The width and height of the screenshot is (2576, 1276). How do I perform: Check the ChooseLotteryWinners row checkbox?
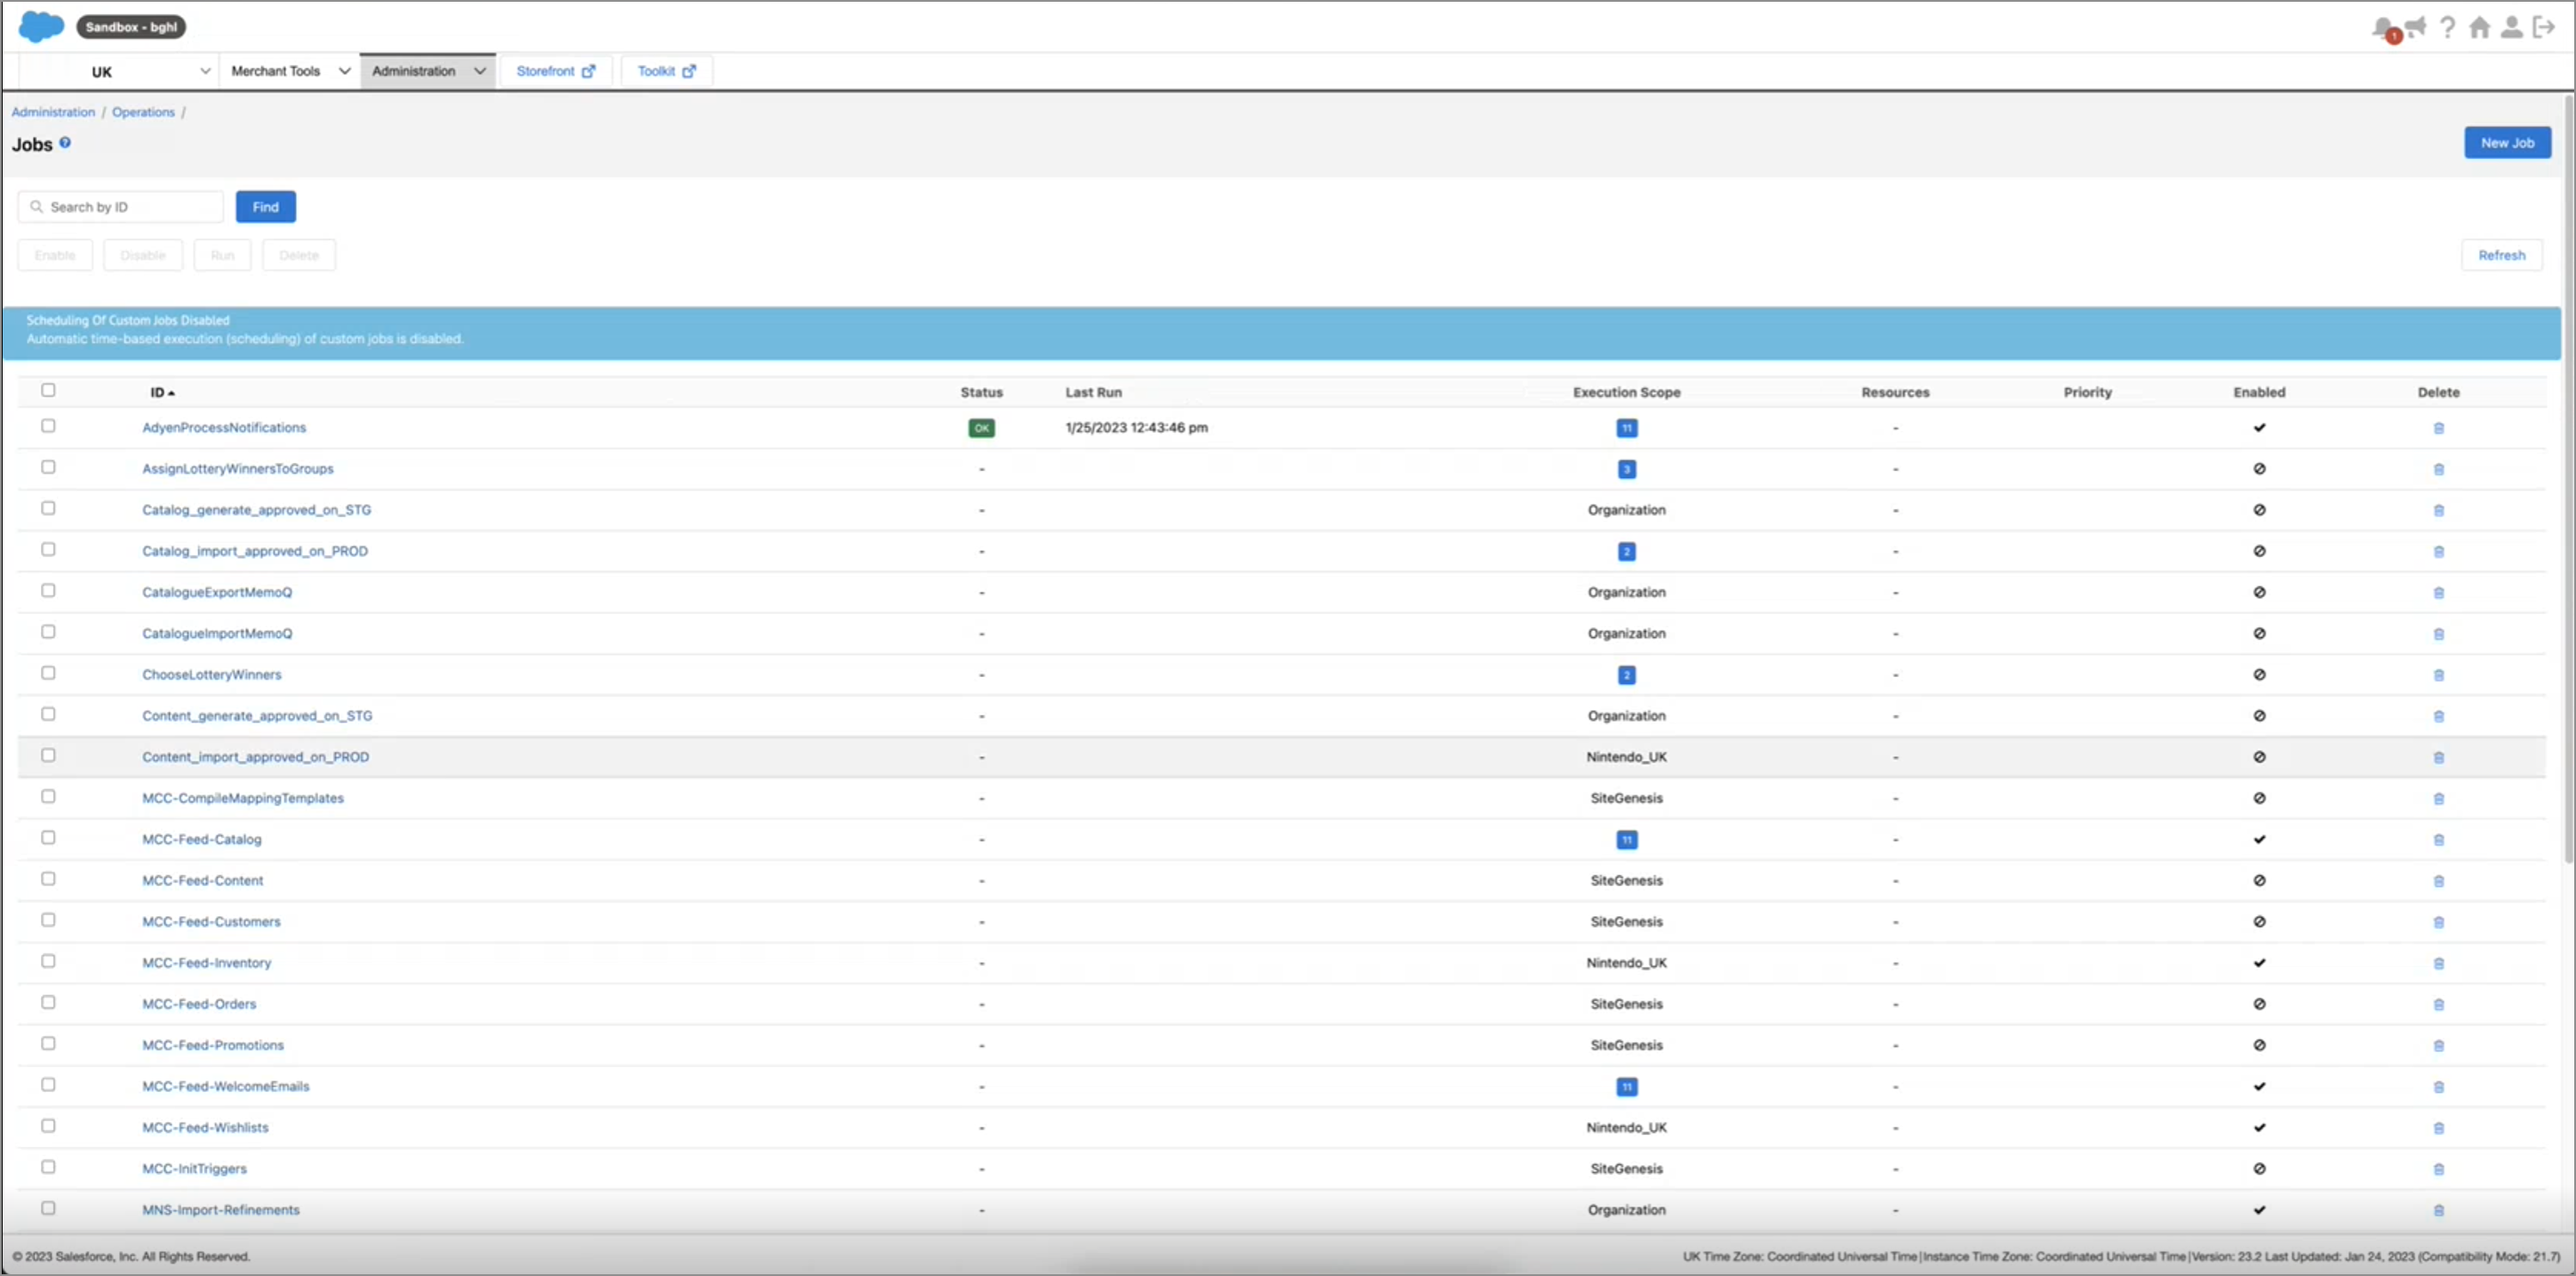click(x=48, y=673)
